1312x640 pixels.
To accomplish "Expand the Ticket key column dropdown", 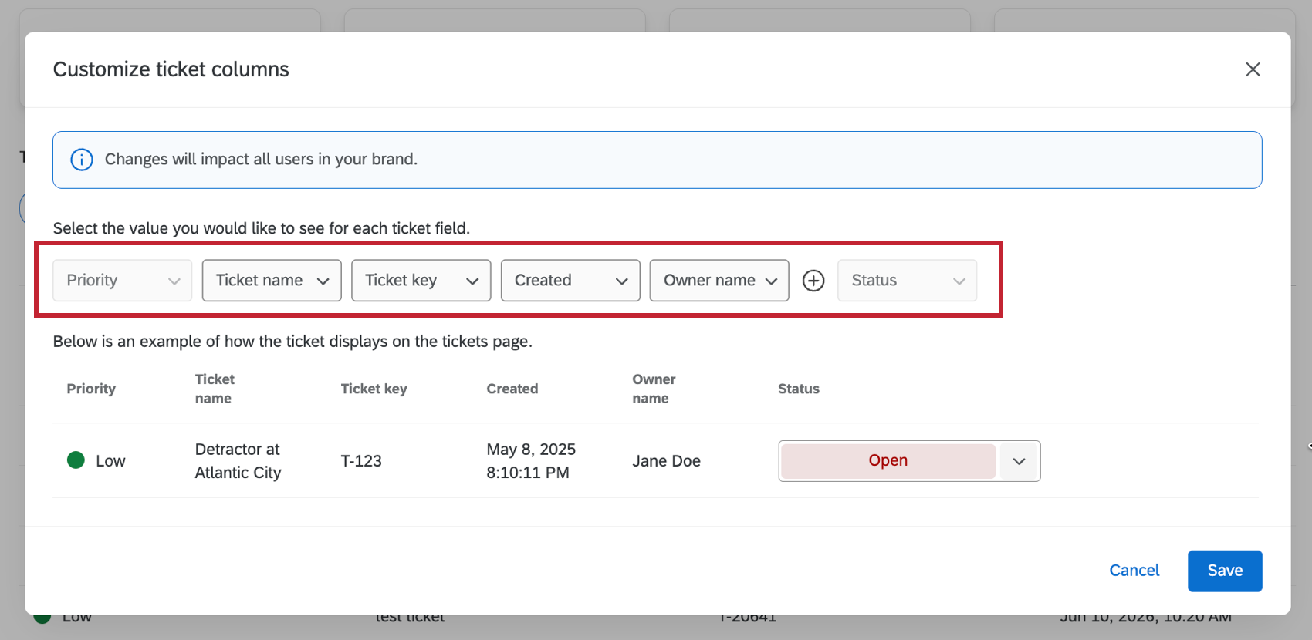I will [421, 281].
